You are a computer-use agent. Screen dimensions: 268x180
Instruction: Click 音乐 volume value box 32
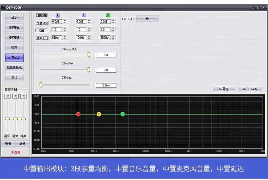pyautogui.click(x=7, y=96)
